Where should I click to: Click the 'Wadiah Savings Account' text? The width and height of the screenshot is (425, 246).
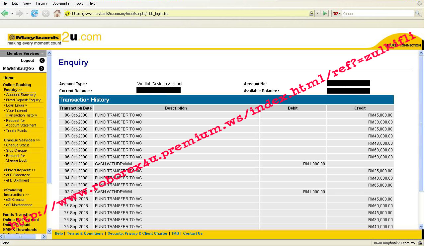(160, 84)
